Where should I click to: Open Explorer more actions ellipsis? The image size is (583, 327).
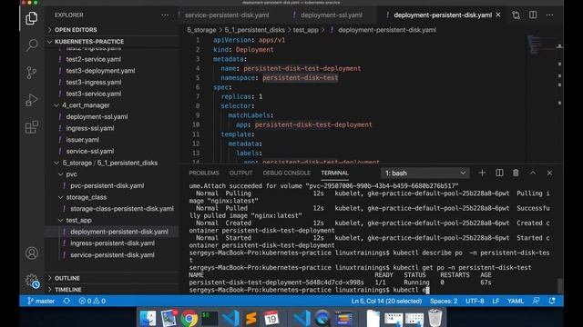(165, 15)
